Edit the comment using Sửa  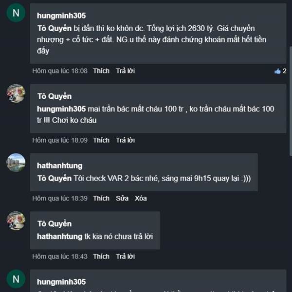click(x=122, y=199)
